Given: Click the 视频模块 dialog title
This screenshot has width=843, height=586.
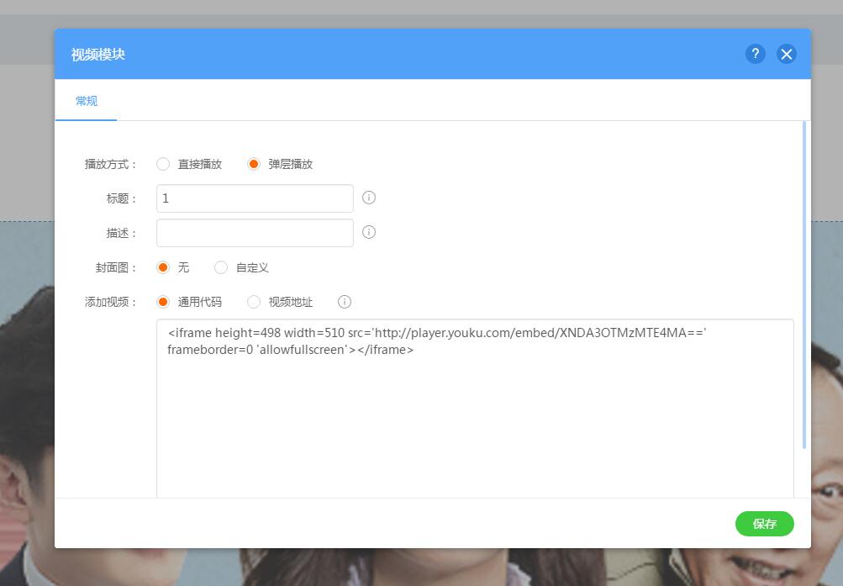Looking at the screenshot, I should tap(98, 55).
